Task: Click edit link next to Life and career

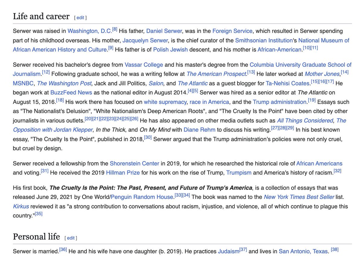Action: 80,18
